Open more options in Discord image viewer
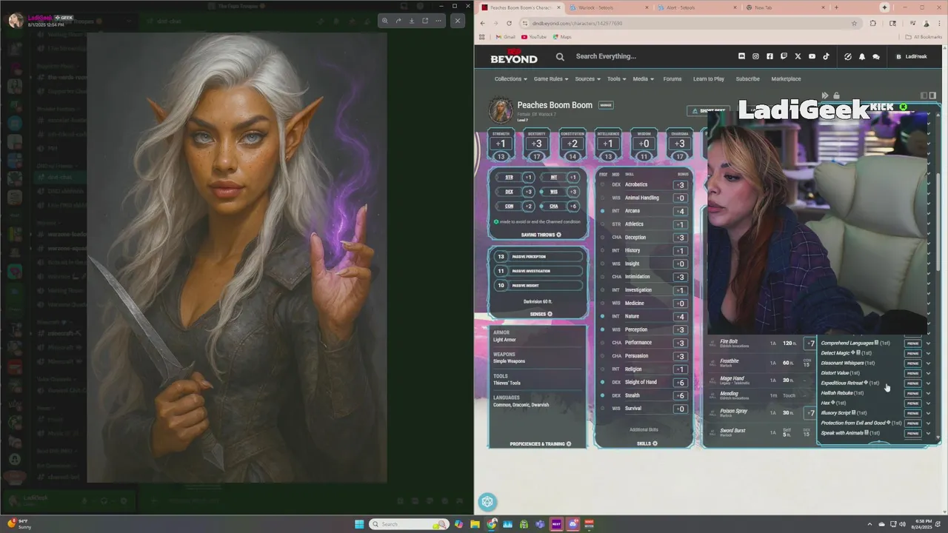The width and height of the screenshot is (948, 533). coord(438,21)
